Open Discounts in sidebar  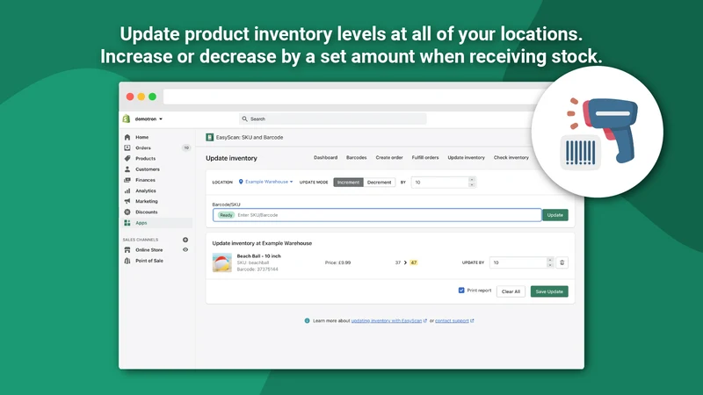pos(146,212)
